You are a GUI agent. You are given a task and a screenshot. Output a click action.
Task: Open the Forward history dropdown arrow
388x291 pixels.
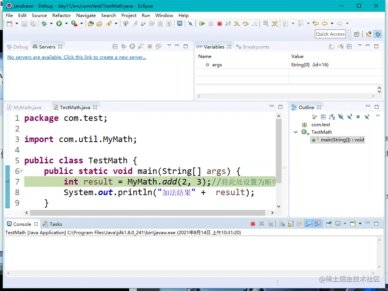[347, 23]
